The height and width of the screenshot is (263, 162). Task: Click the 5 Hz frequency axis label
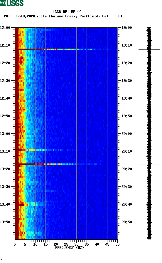coord(25,244)
